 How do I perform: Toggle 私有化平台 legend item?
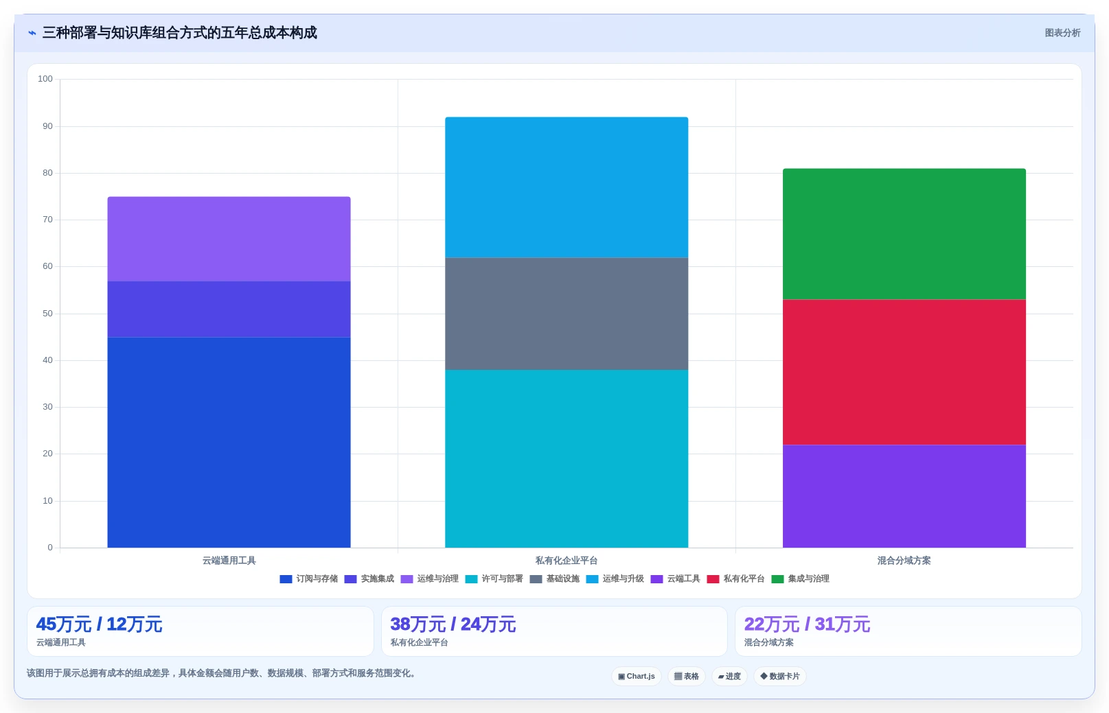736,579
